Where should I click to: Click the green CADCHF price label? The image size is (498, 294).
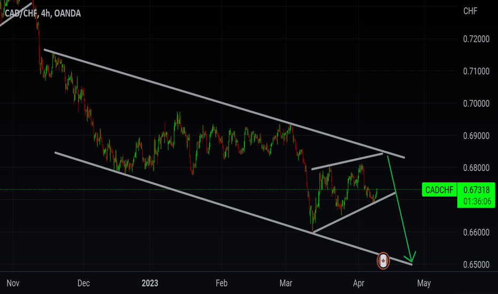point(439,190)
